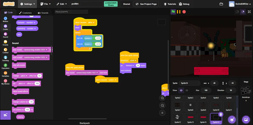Select the Variables block category
The height and width of the screenshot is (125, 253).
click(x=5, y=74)
